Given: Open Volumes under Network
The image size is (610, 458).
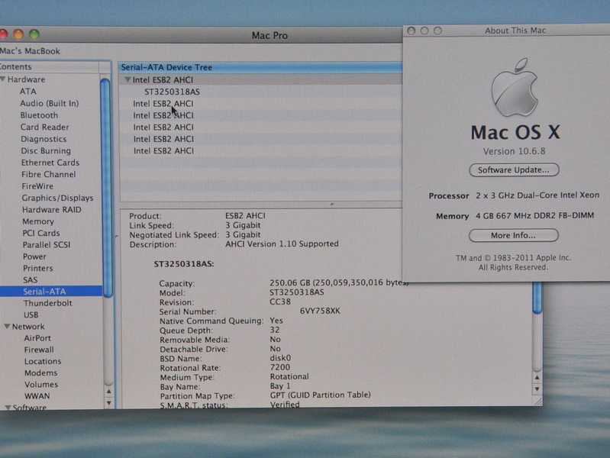Looking at the screenshot, I should coord(41,385).
